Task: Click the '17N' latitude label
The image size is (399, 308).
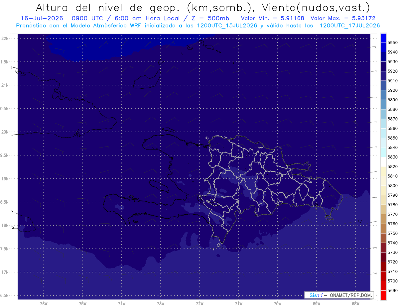Action: click(x=6, y=272)
